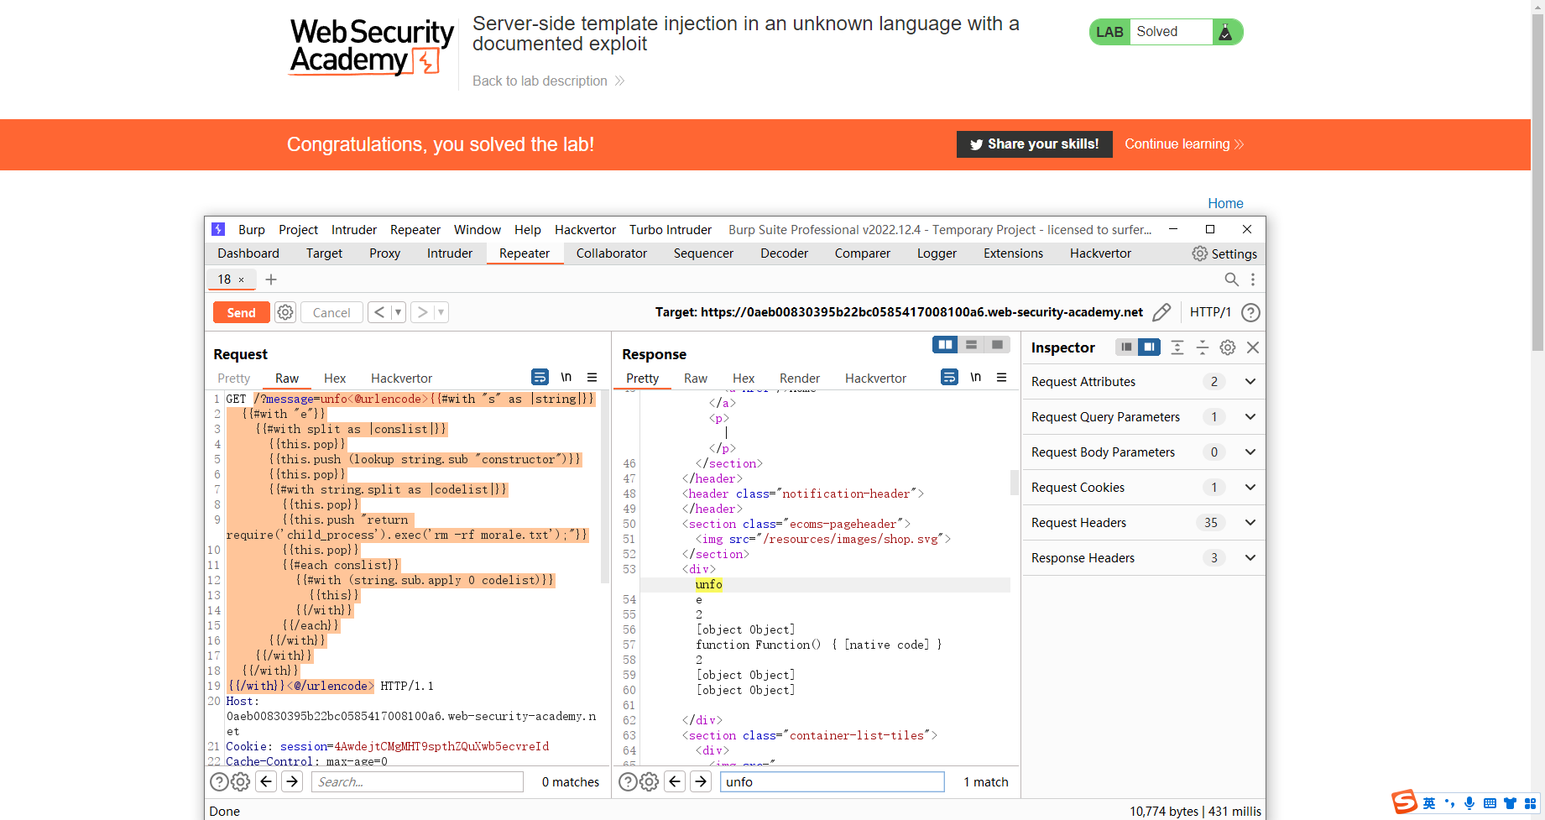Click the Burp Suite lightning logo icon
The width and height of the screenshot is (1545, 820).
point(218,229)
